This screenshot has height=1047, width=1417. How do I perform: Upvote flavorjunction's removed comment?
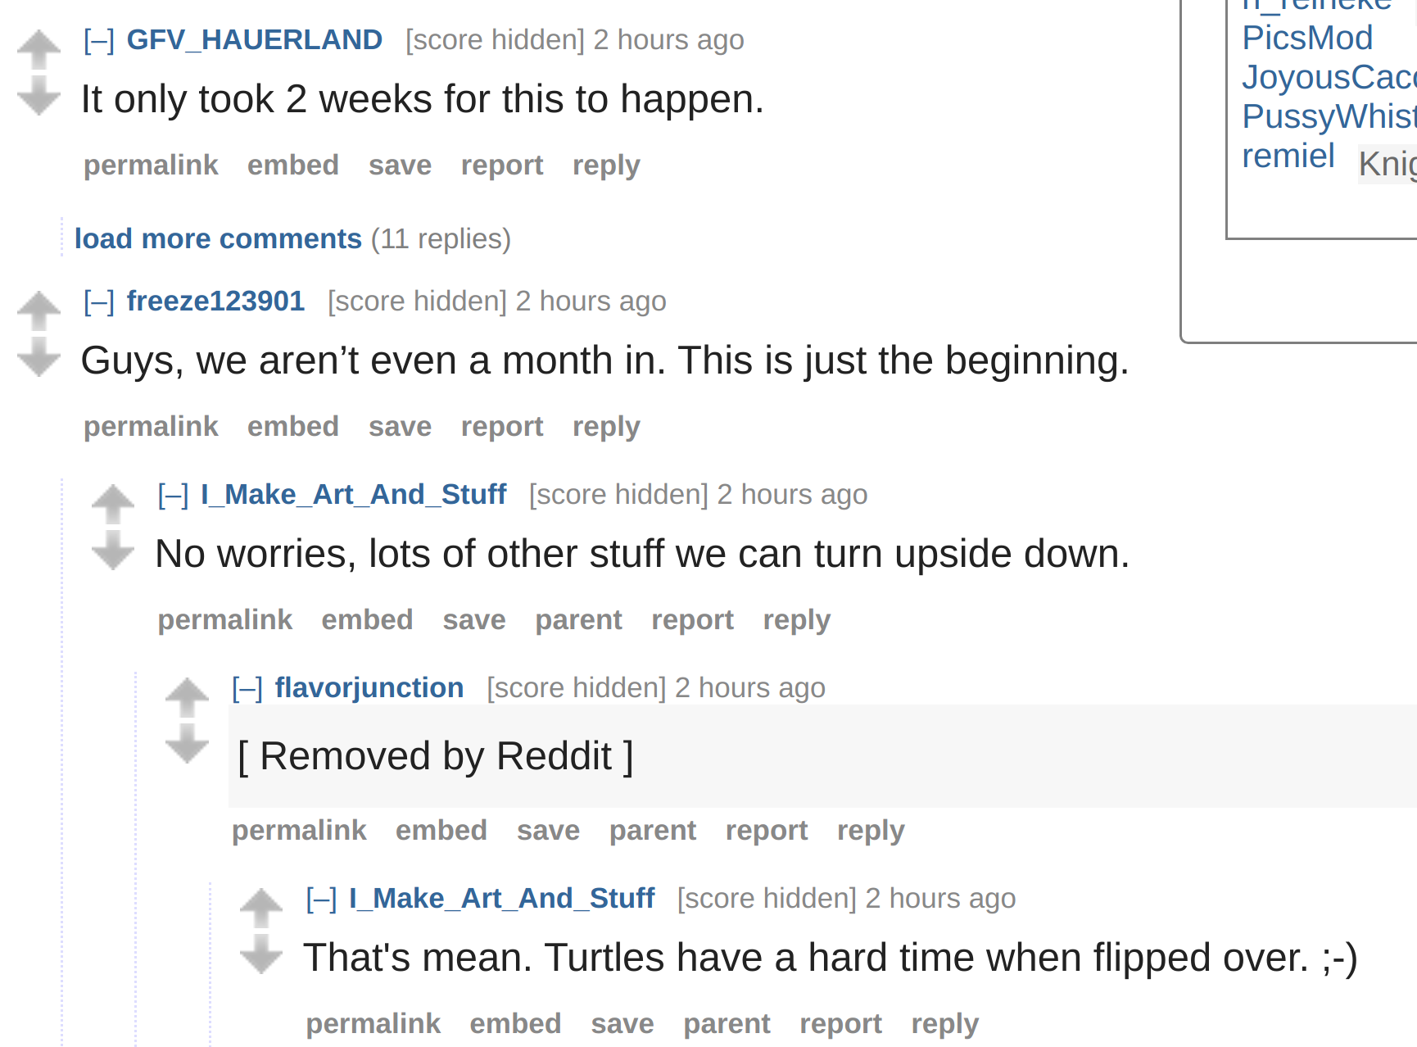tap(187, 698)
